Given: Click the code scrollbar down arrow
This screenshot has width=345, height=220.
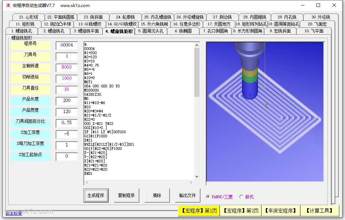Looking at the screenshot, I should pyautogui.click(x=197, y=177).
